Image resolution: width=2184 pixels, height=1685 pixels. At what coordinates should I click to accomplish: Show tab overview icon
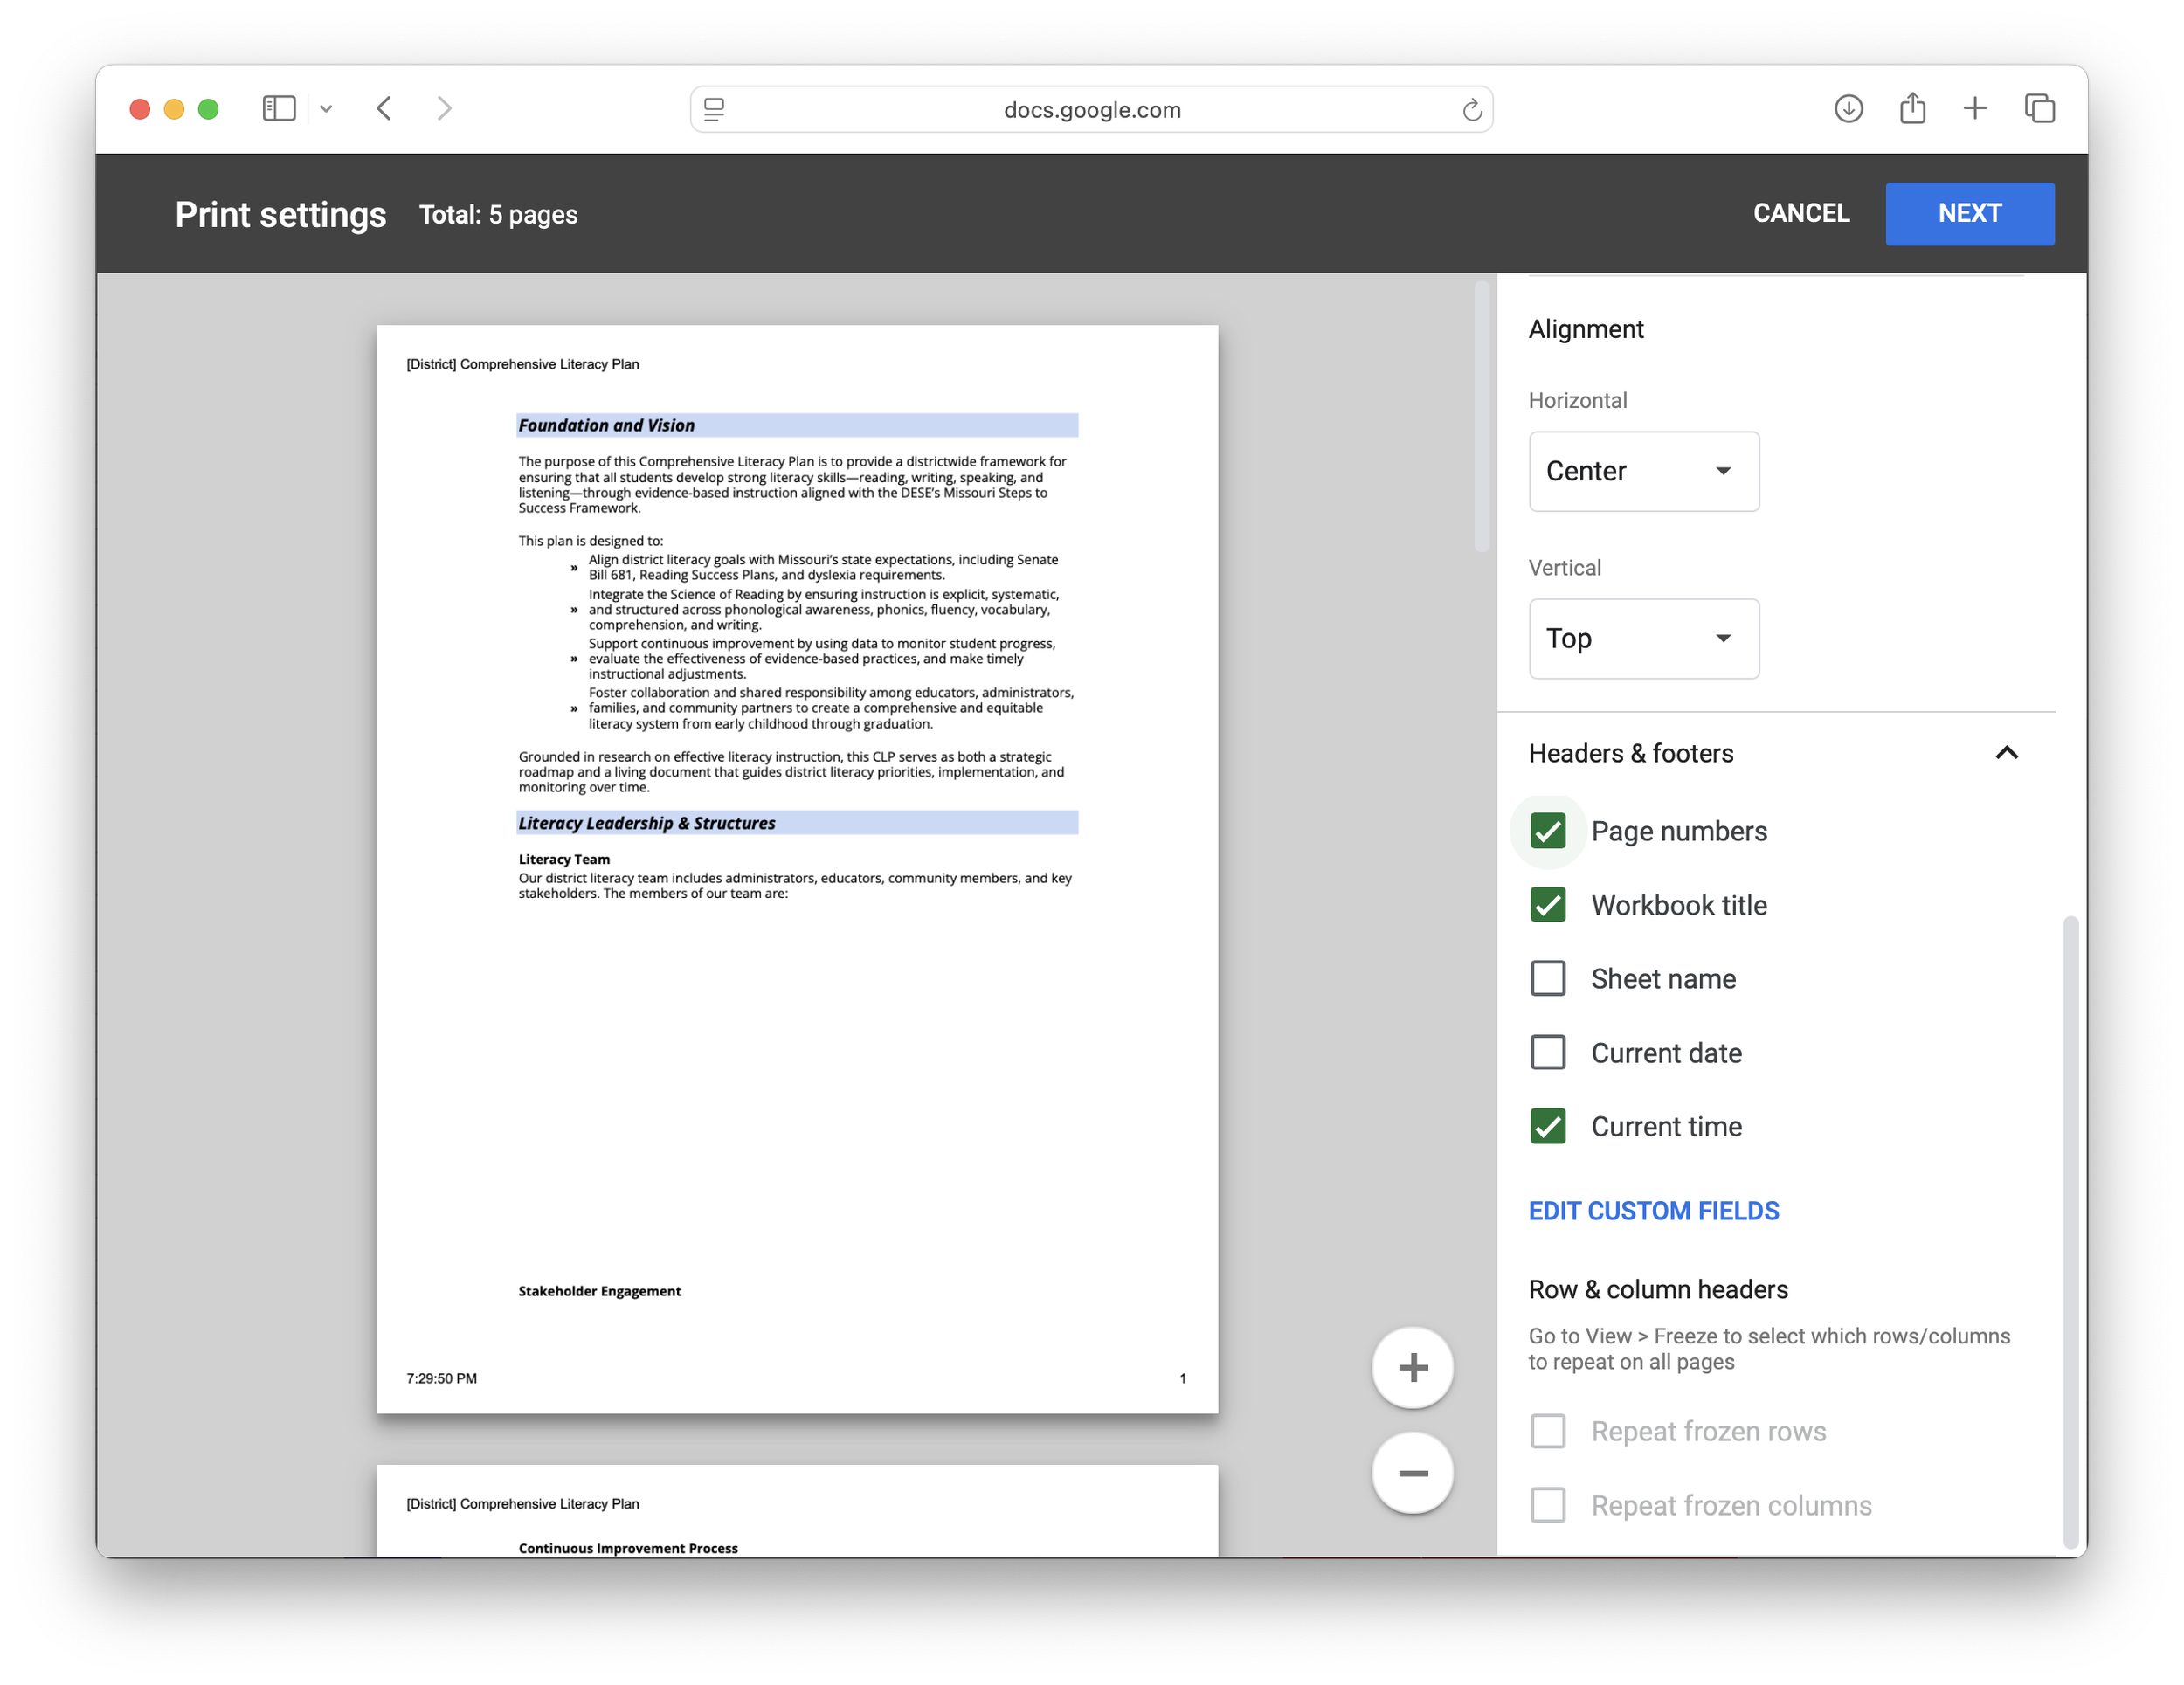click(2039, 108)
